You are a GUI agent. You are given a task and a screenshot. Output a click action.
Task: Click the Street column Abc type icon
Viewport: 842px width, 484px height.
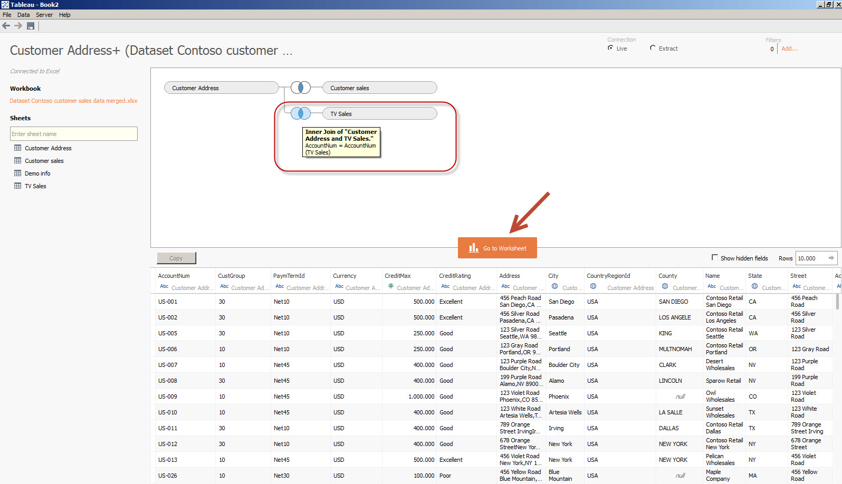coord(797,286)
